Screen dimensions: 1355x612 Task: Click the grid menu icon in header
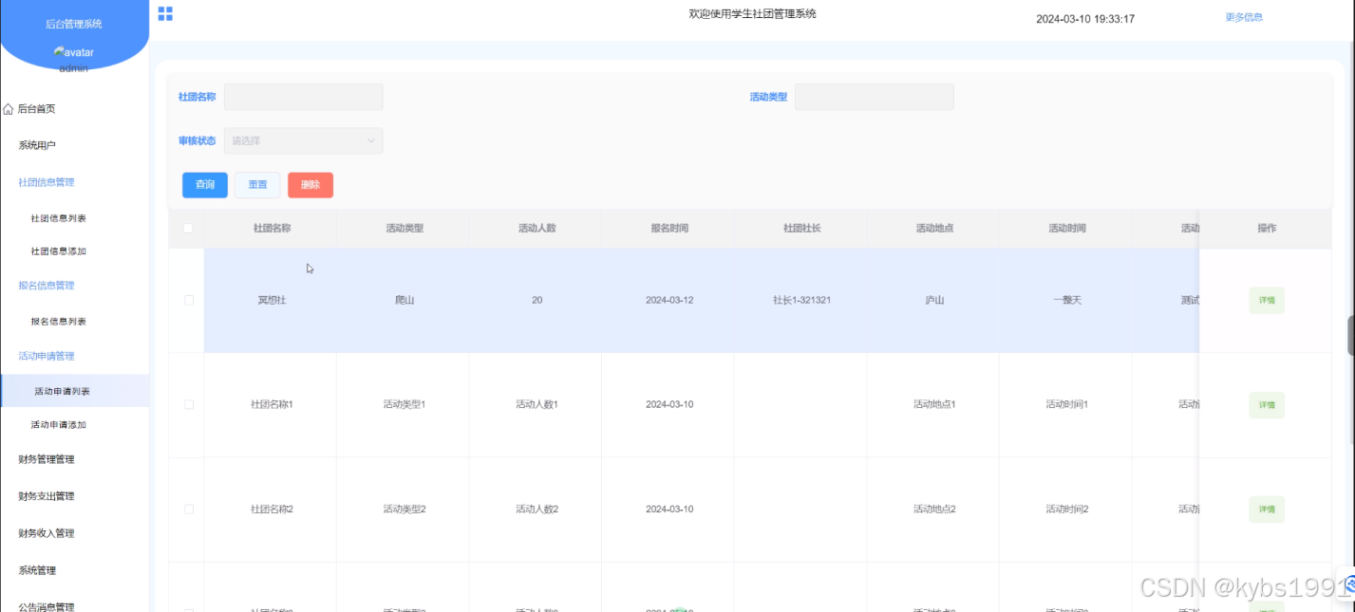(x=165, y=13)
